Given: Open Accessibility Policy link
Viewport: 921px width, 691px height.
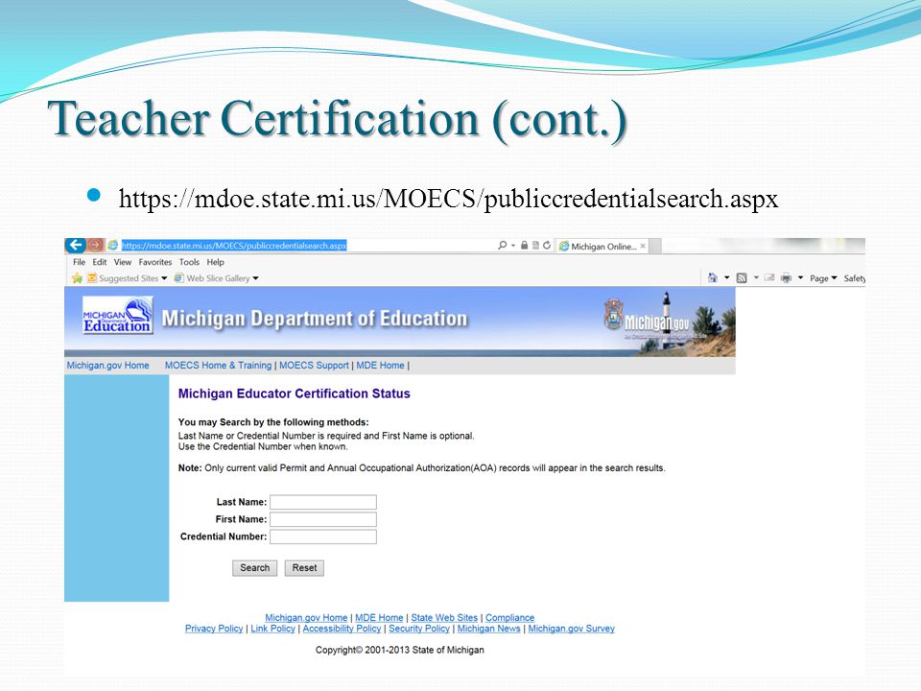Looking at the screenshot, I should coord(342,629).
